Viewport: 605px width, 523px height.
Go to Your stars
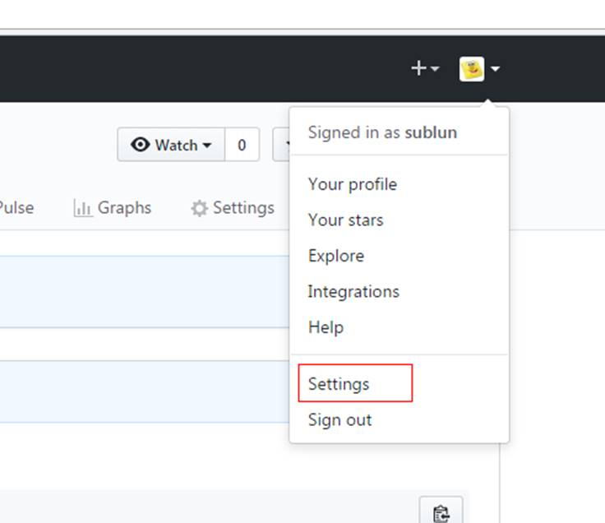[345, 220]
